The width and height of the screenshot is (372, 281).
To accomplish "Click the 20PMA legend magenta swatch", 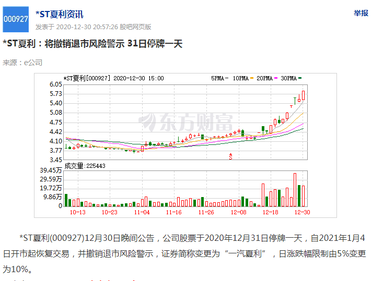I will coord(276,78).
